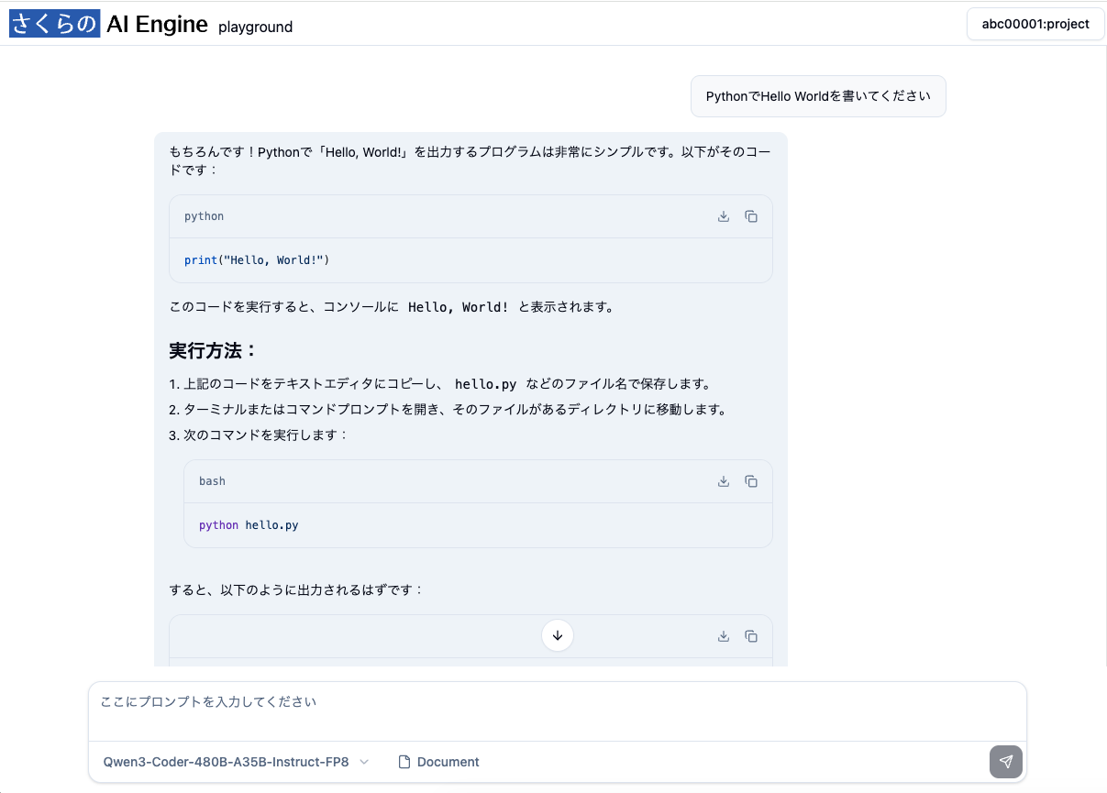Click the print("Hello, World!") code line
The height and width of the screenshot is (793, 1107).
[x=257, y=260]
